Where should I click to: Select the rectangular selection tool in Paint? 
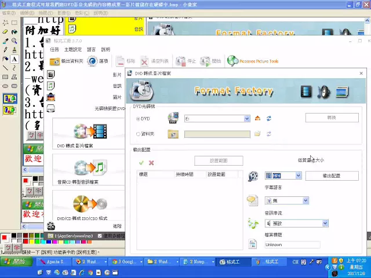click(x=14, y=23)
